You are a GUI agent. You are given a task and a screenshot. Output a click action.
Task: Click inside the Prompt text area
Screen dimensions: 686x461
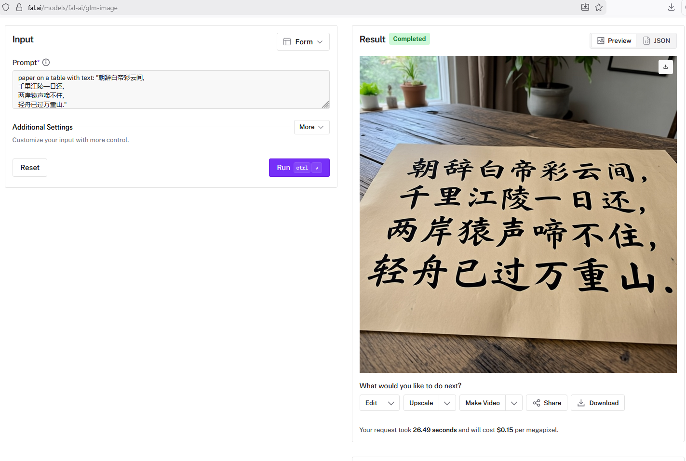pyautogui.click(x=171, y=90)
